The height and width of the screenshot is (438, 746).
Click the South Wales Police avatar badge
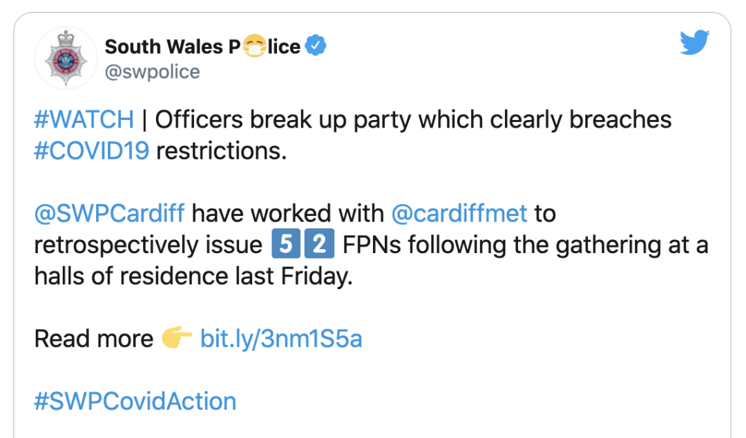tap(66, 59)
